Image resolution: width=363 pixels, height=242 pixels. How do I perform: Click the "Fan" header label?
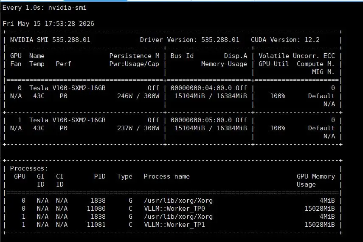pos(16,64)
